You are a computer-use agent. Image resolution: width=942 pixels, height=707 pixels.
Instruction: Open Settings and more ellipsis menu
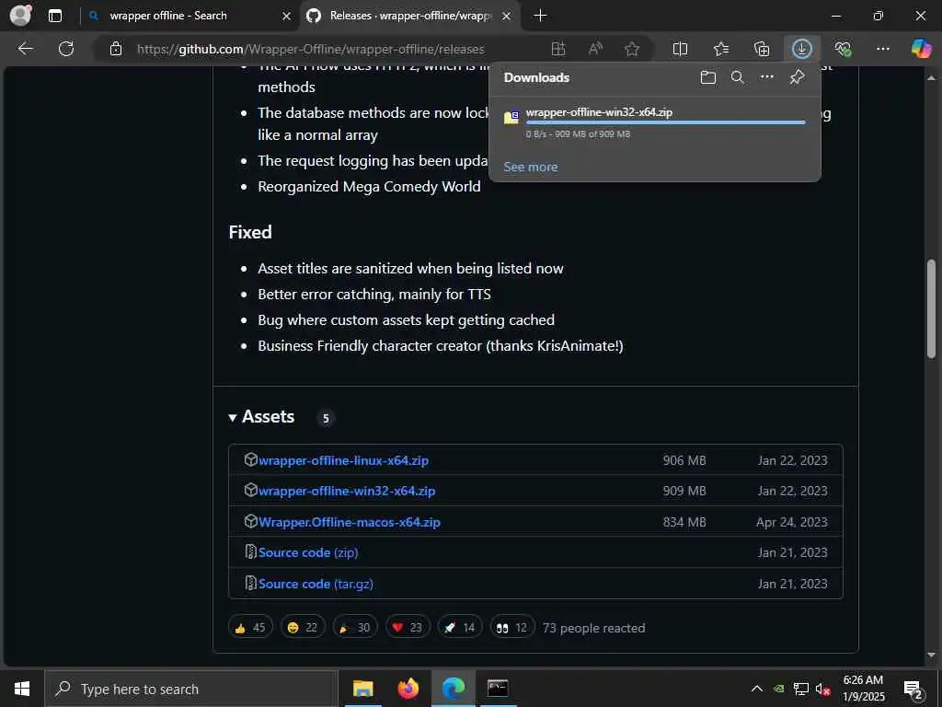click(883, 49)
